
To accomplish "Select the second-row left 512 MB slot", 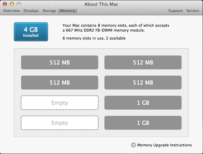I will (x=60, y=83).
